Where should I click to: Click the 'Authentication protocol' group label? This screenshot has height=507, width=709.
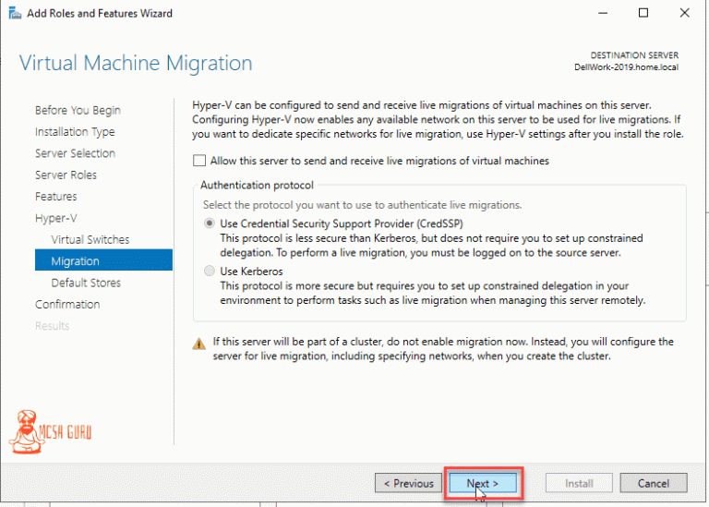tap(257, 185)
